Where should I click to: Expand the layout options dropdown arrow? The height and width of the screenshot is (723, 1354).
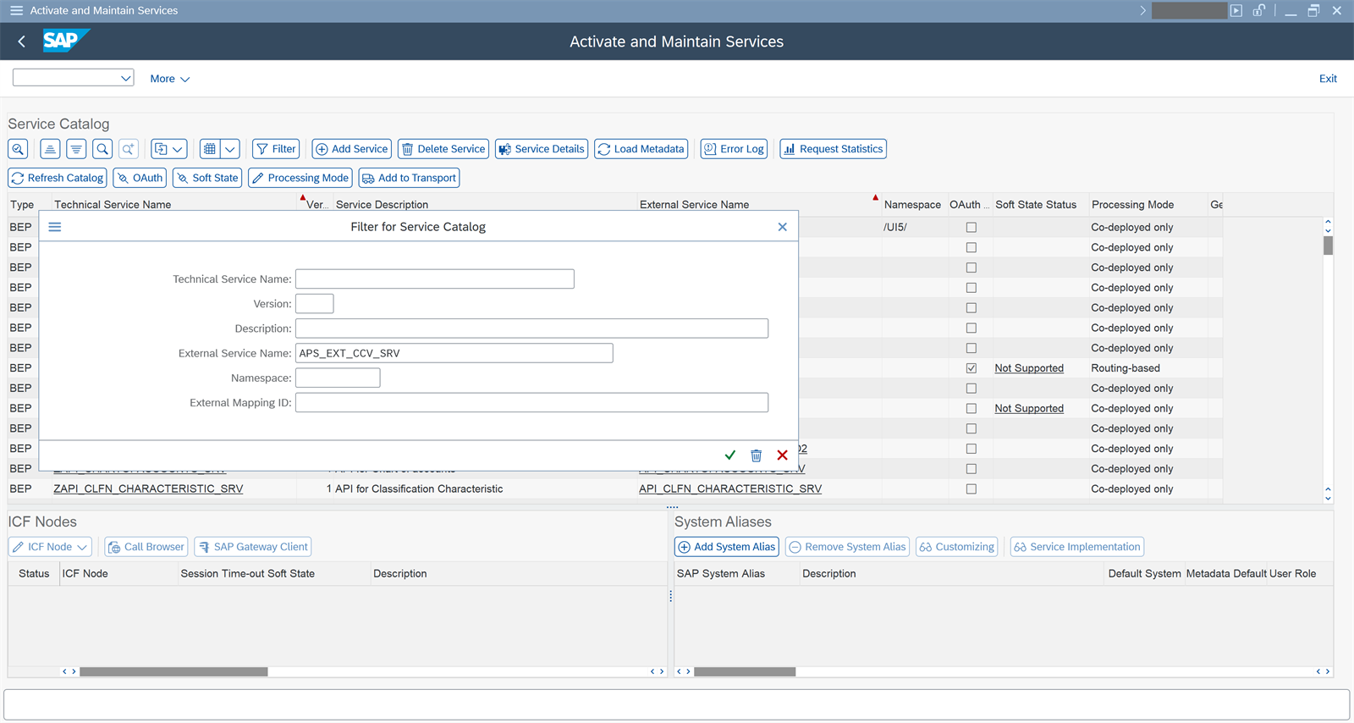[230, 149]
